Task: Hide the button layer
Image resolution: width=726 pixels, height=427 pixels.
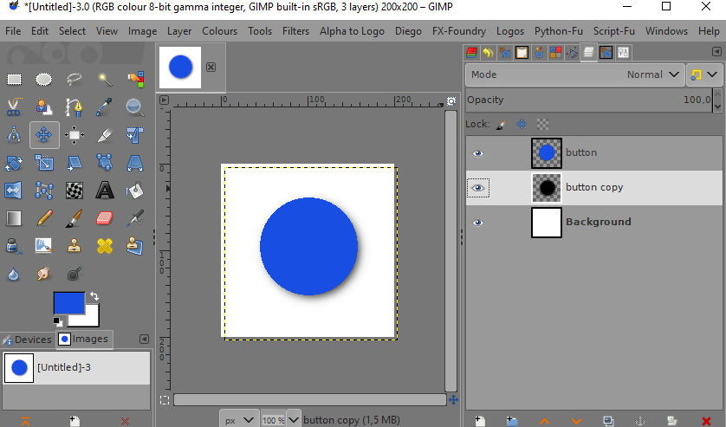Action: (x=478, y=153)
